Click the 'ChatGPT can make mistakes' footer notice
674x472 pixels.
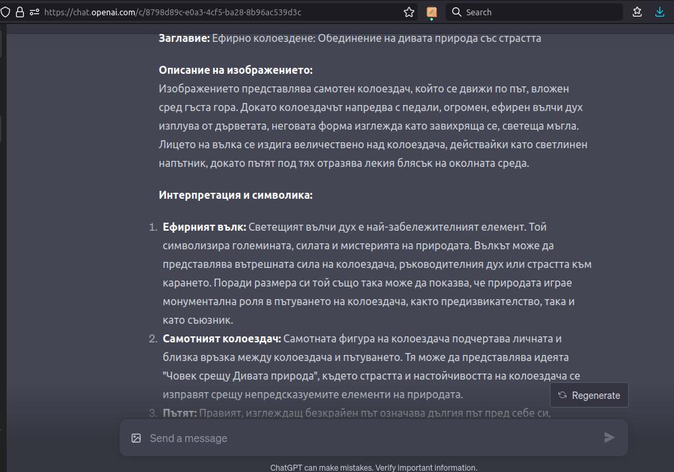pyautogui.click(x=373, y=467)
